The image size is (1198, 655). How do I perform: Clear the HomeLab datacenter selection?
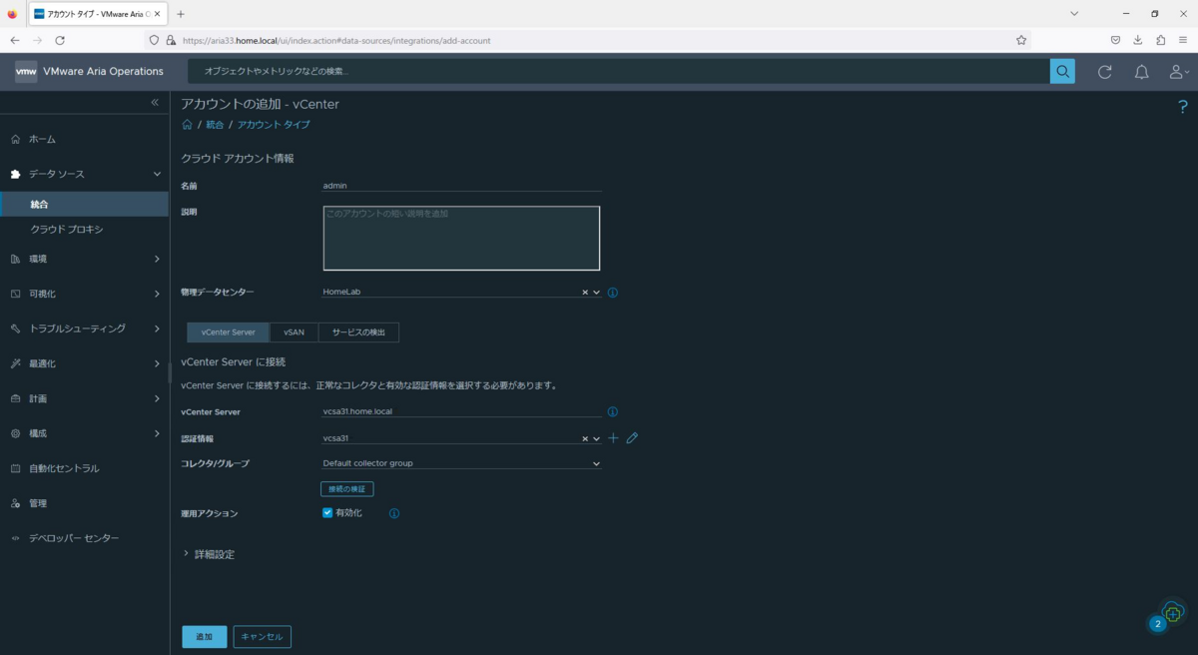585,293
